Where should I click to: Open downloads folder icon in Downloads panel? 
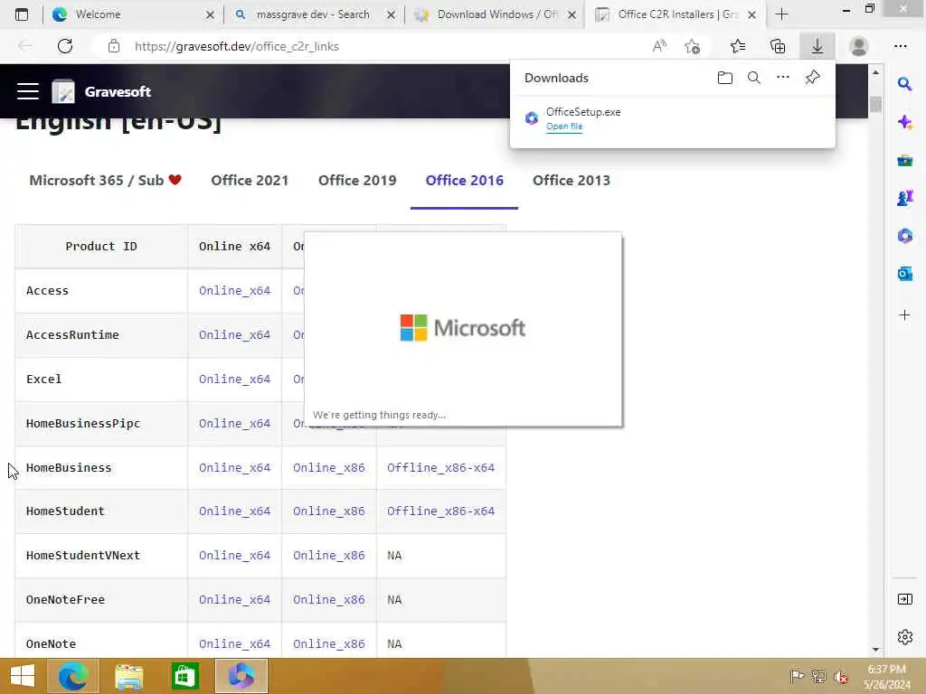[x=725, y=78]
